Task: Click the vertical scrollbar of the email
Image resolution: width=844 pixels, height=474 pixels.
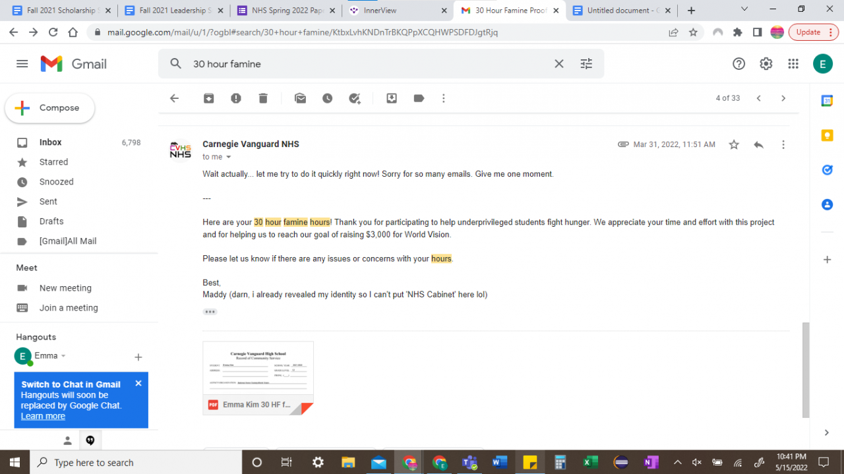Action: 805,370
